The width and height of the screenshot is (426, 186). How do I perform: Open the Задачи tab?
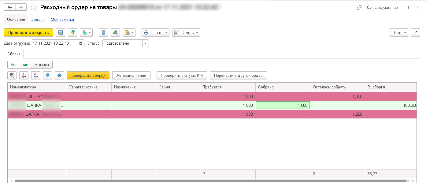[x=38, y=20]
